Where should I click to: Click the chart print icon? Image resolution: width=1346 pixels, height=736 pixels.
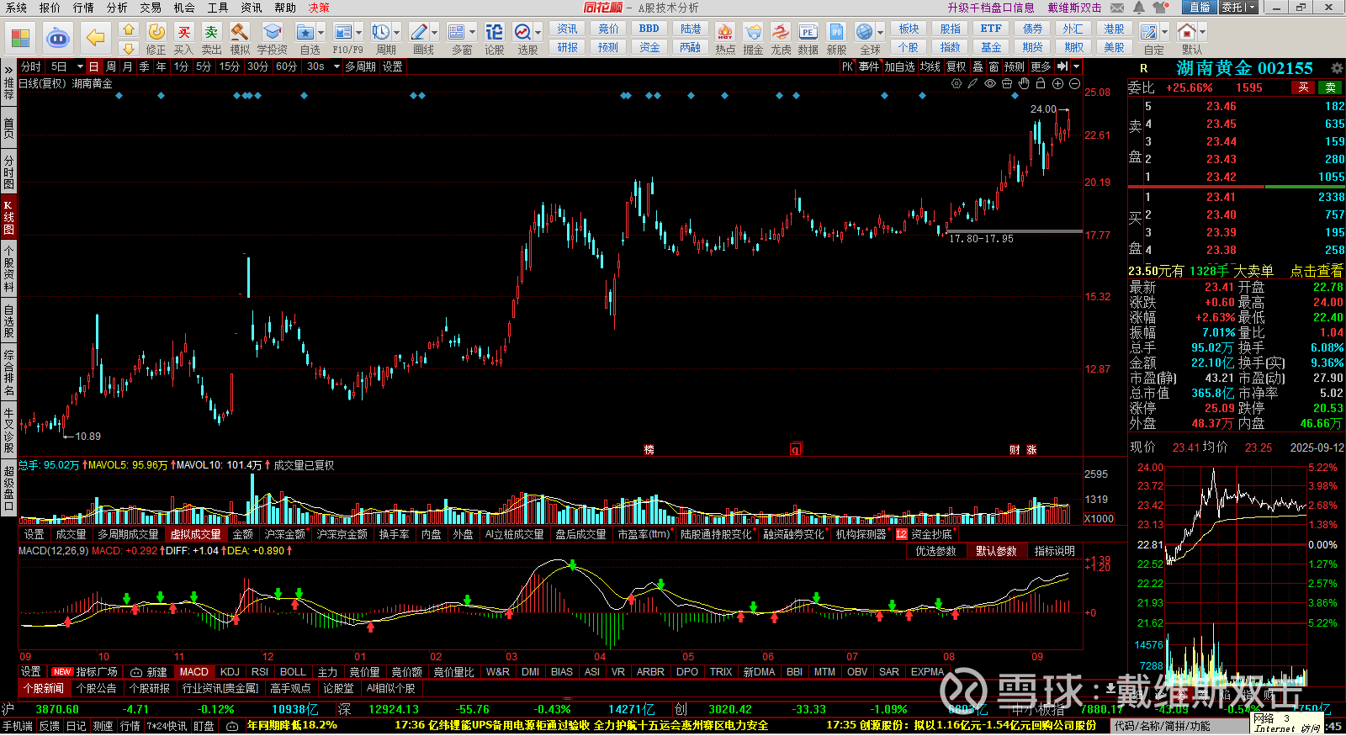coord(1007,83)
